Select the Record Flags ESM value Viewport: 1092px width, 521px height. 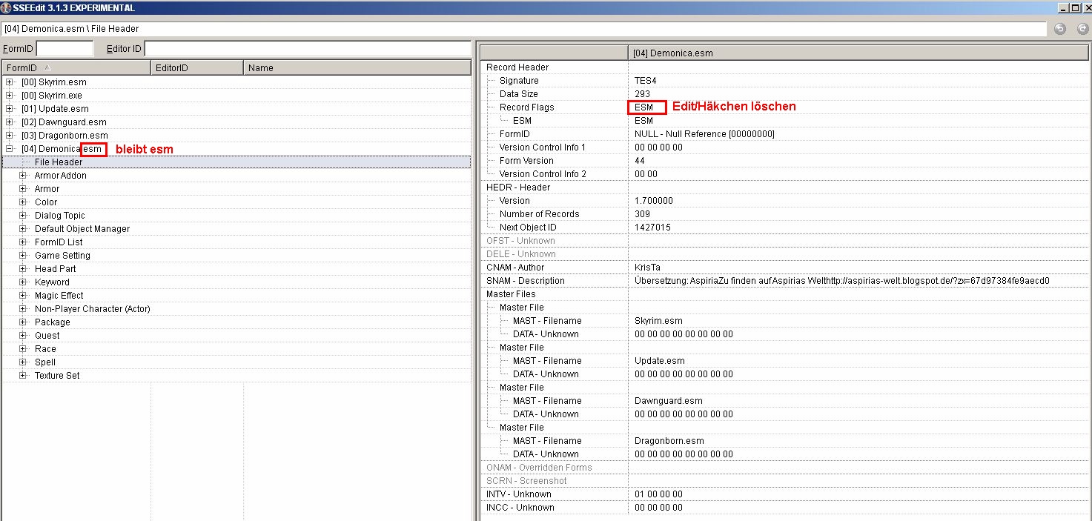coord(643,107)
